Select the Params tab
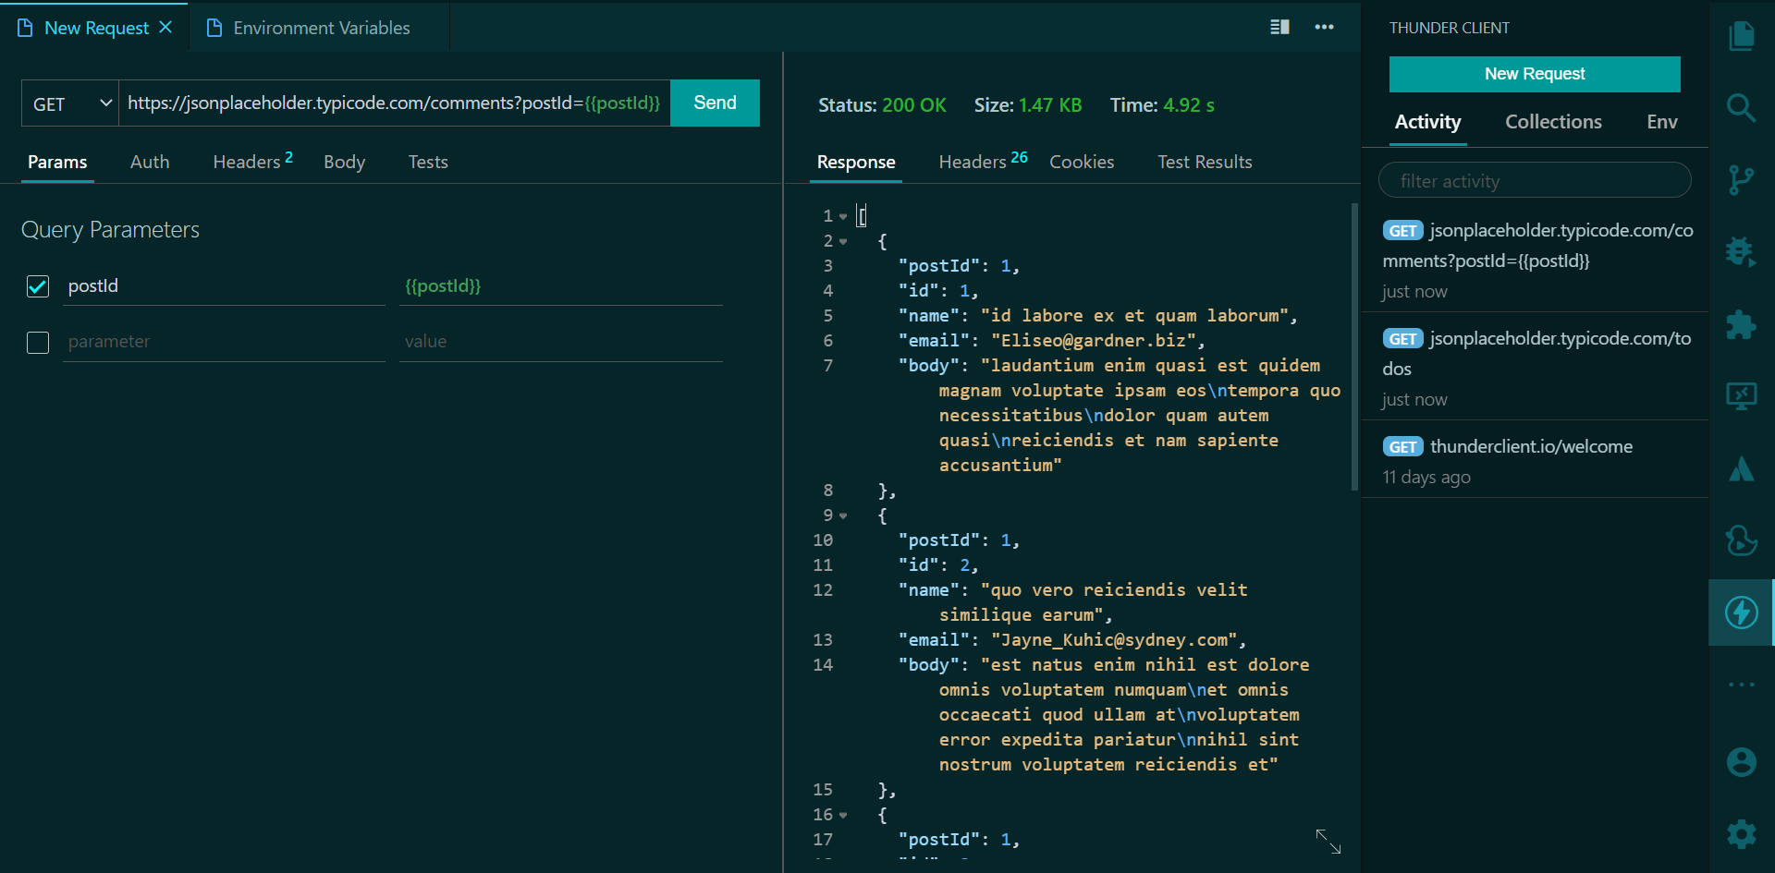1775x873 pixels. point(57,162)
